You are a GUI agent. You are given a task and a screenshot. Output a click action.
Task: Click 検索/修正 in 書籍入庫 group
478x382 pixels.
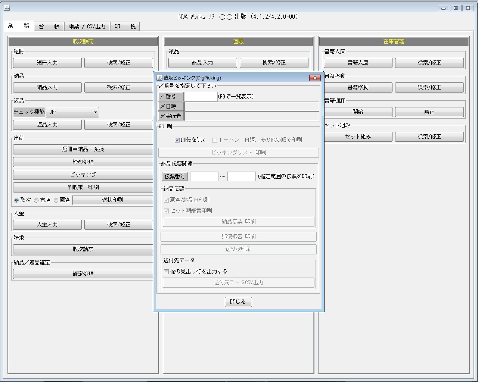pos(429,63)
